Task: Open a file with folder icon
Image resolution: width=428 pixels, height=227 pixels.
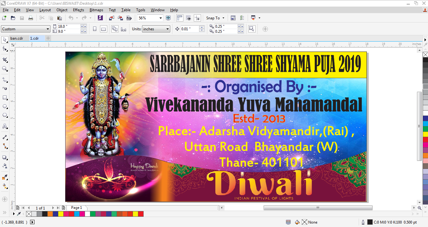Action: click(13, 18)
